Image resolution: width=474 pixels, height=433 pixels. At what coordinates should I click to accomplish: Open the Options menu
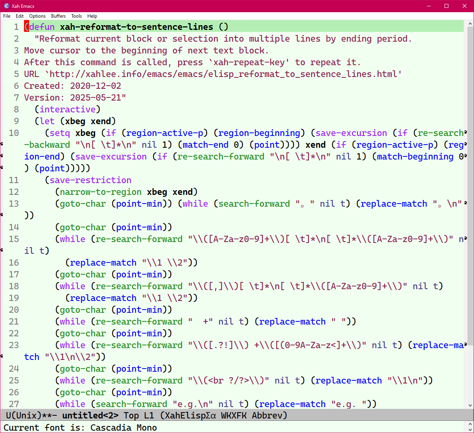point(37,16)
